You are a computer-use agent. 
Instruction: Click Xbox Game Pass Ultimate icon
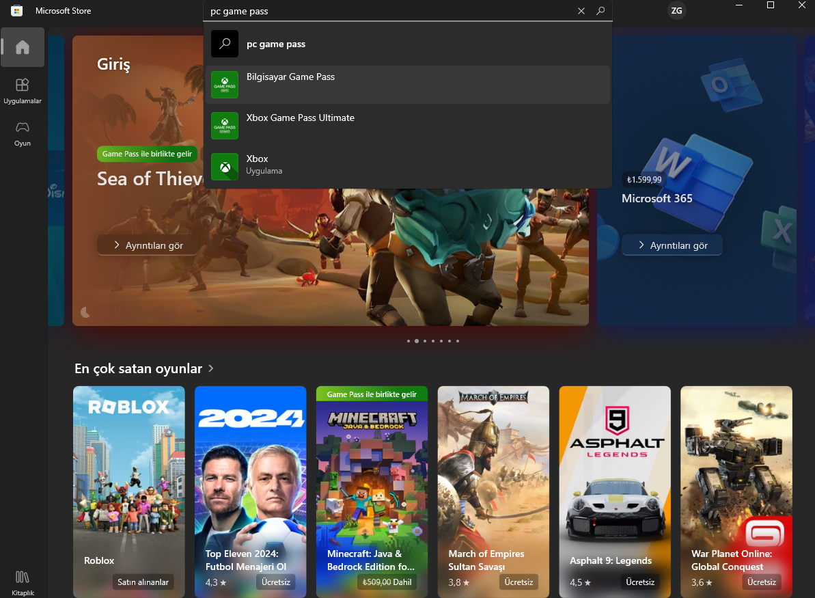[x=225, y=126]
